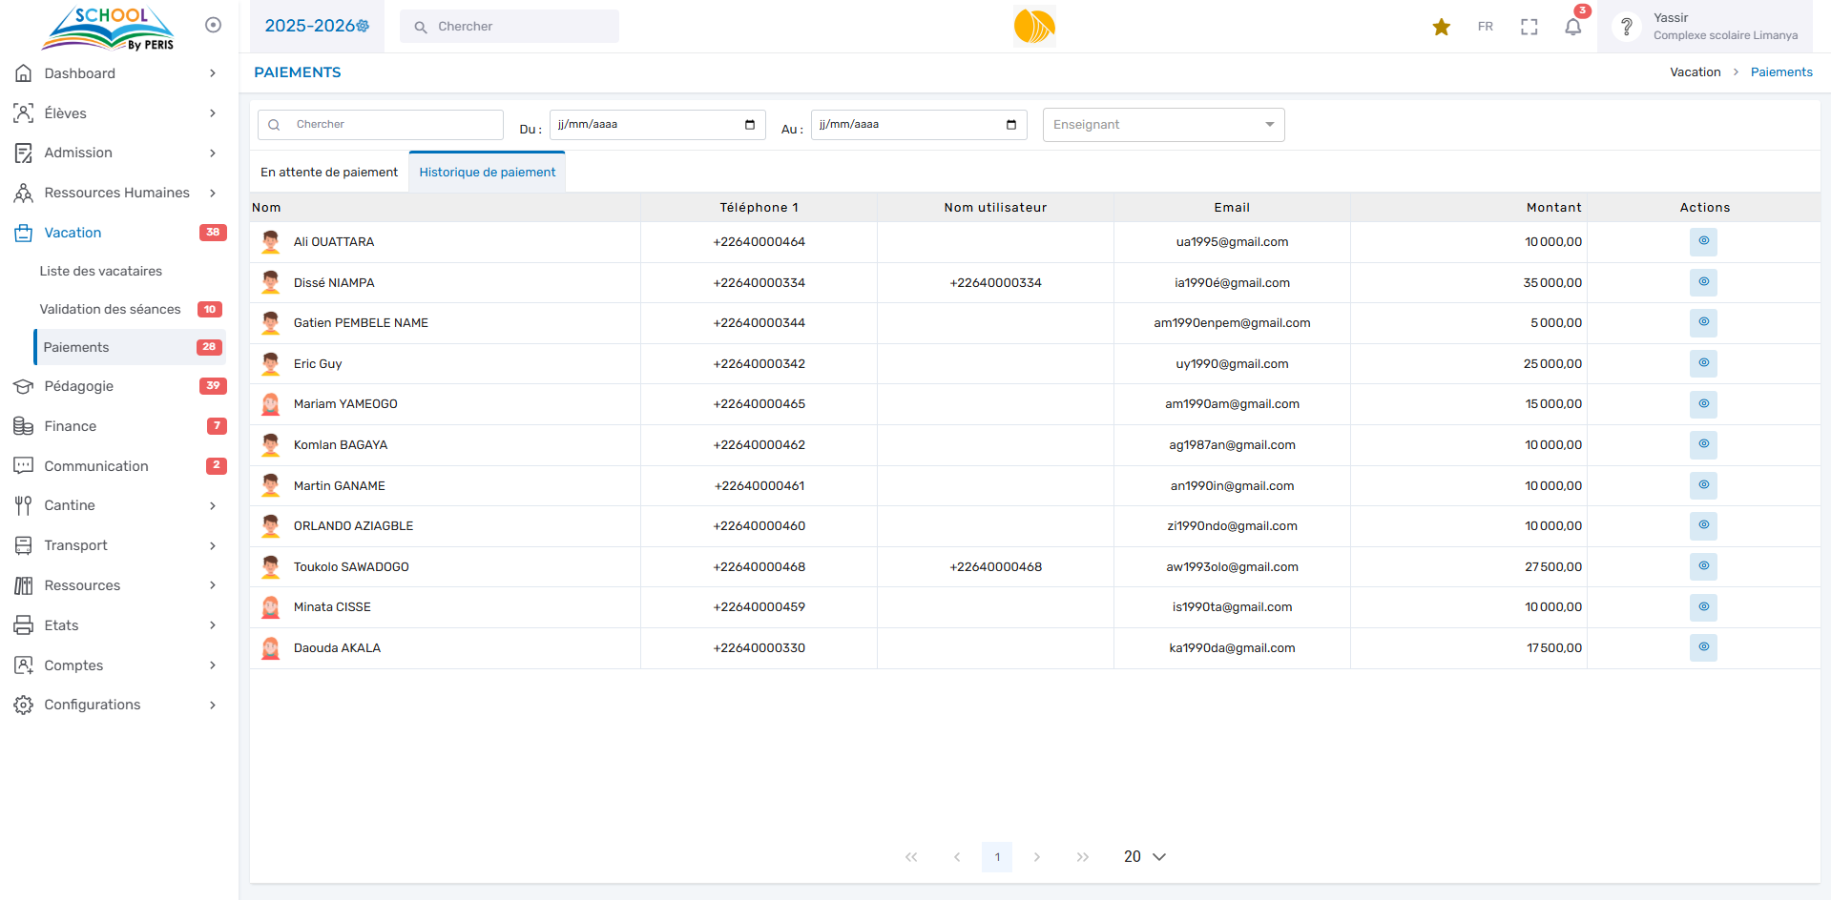
Task: Click the favorites star icon
Action: coord(1441,27)
